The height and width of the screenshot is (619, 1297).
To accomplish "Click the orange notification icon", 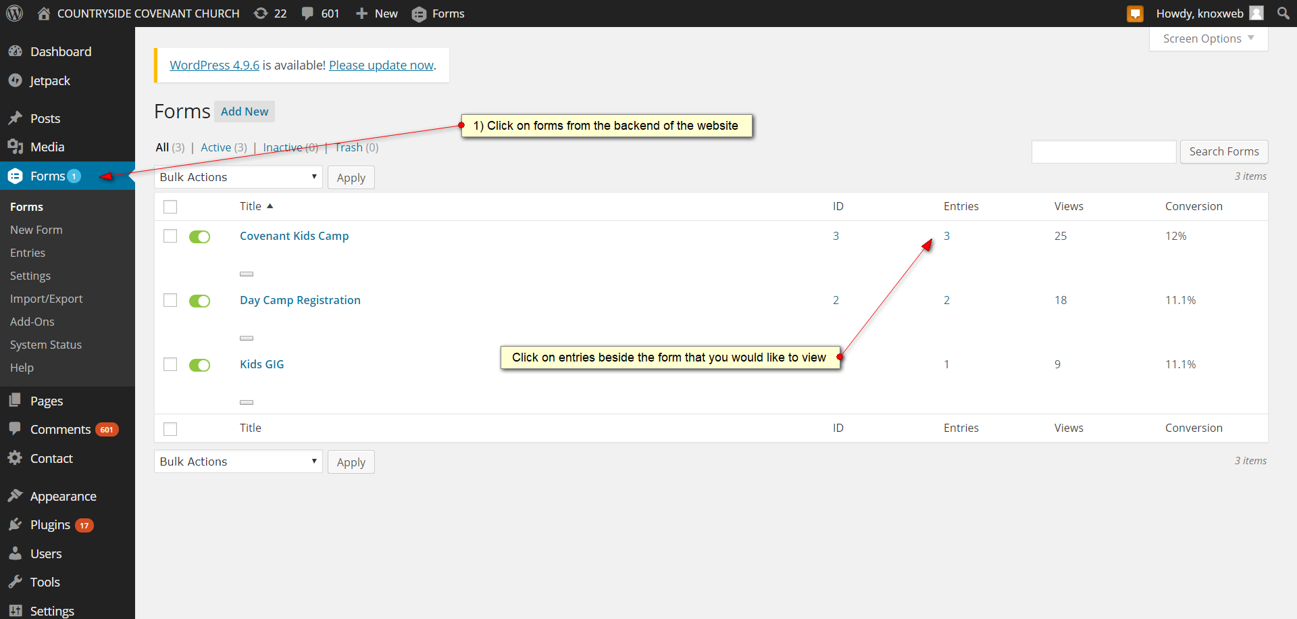I will pos(1136,14).
